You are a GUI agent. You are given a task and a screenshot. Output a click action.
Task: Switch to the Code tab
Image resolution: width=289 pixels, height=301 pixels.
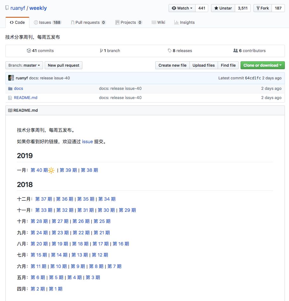pyautogui.click(x=17, y=23)
